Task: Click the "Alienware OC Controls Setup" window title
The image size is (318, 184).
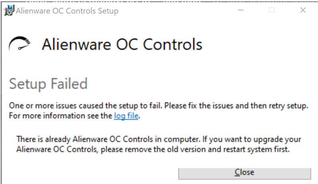Action: pyautogui.click(x=67, y=11)
